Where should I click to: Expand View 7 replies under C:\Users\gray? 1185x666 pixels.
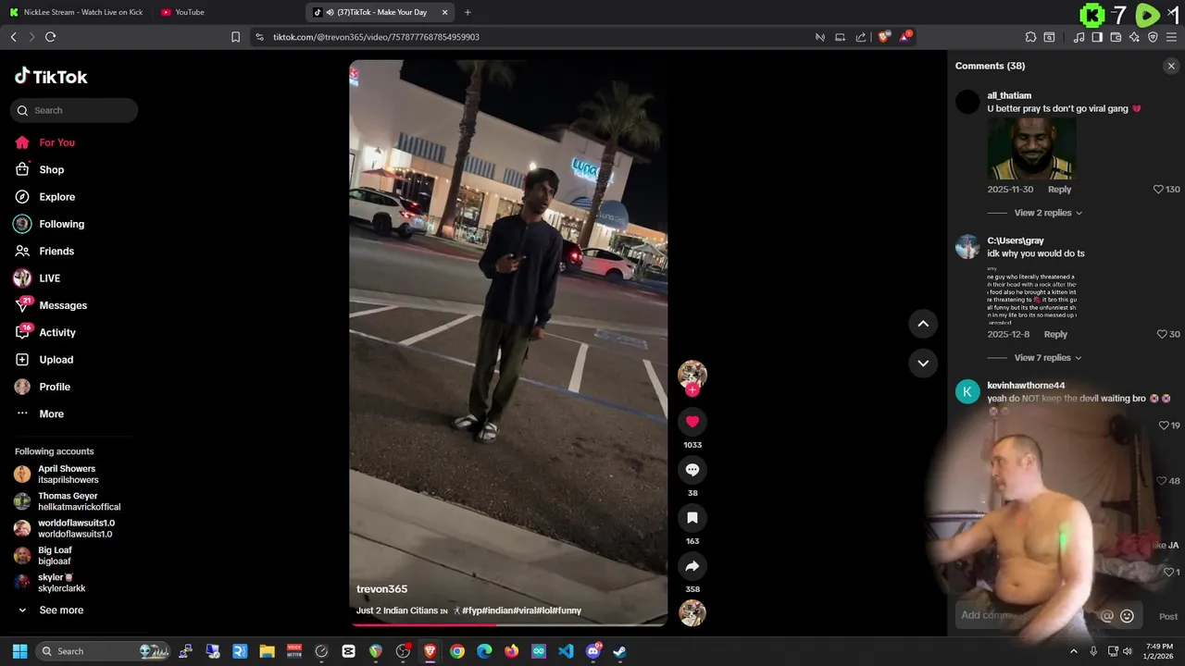(1048, 358)
